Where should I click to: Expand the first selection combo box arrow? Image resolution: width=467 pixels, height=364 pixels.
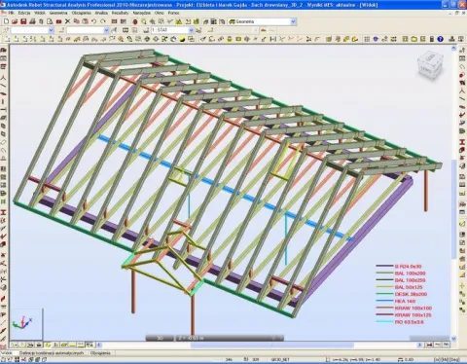point(51,30)
